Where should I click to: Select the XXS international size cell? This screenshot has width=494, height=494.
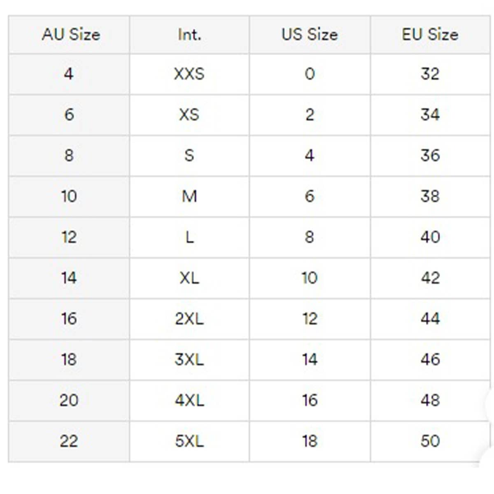[189, 74]
